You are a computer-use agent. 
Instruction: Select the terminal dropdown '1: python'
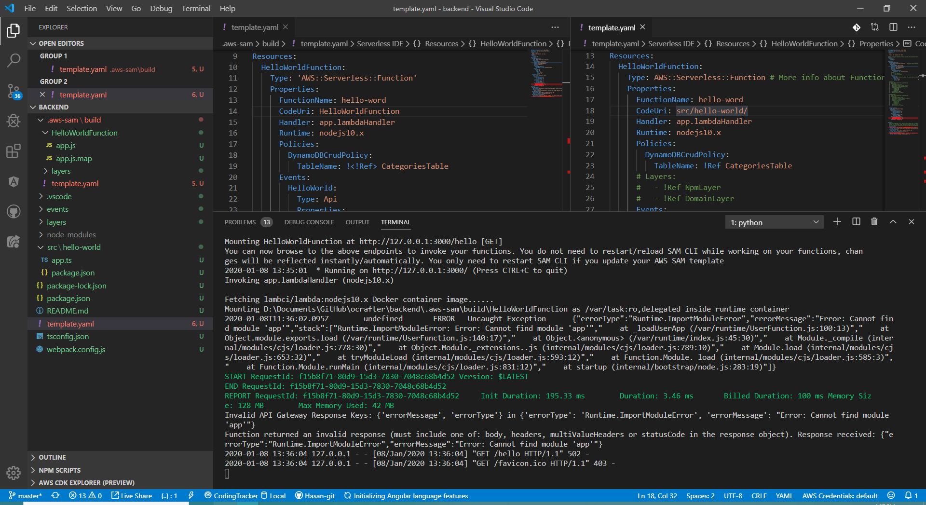[x=774, y=222]
